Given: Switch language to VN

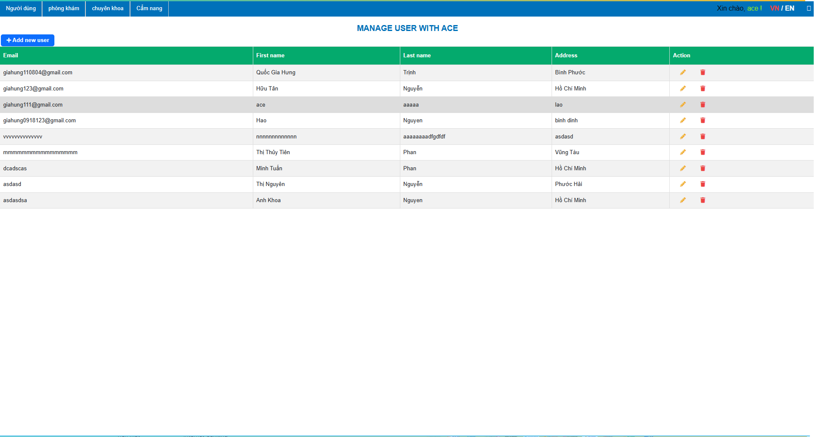Looking at the screenshot, I should click(774, 8).
